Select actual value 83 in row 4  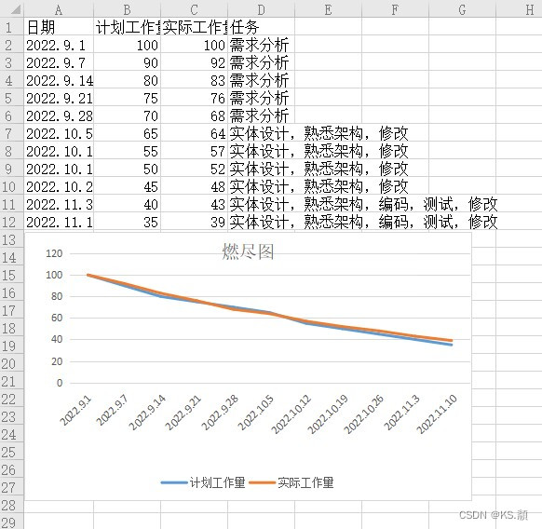(x=194, y=80)
